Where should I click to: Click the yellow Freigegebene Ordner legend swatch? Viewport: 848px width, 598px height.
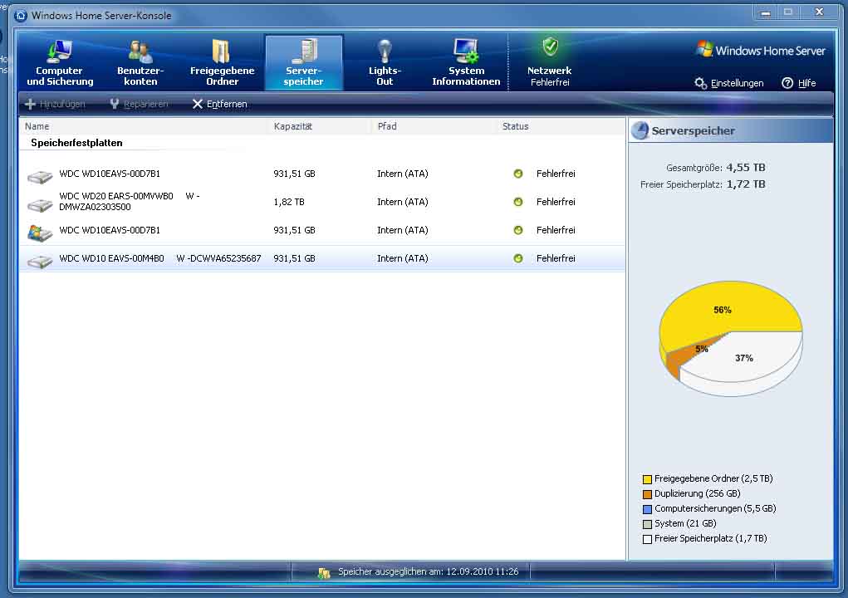[x=647, y=479]
